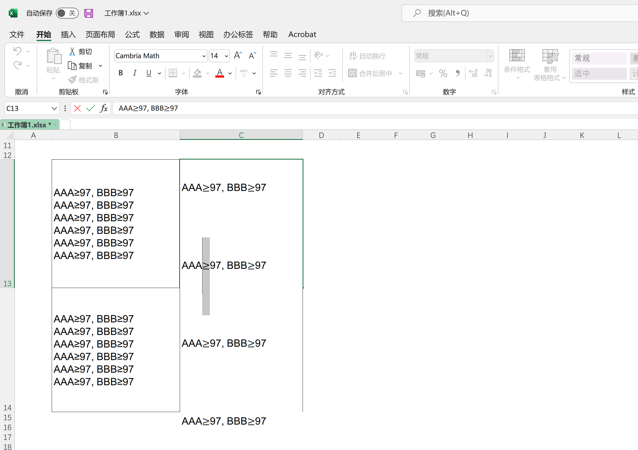Click the Increase Indent icon
Image resolution: width=638 pixels, height=450 pixels.
(x=332, y=73)
